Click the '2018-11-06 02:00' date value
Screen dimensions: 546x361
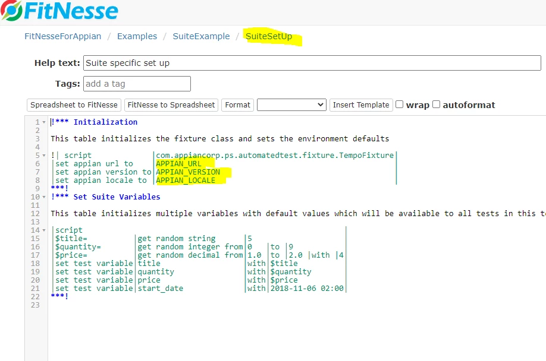(x=307, y=289)
